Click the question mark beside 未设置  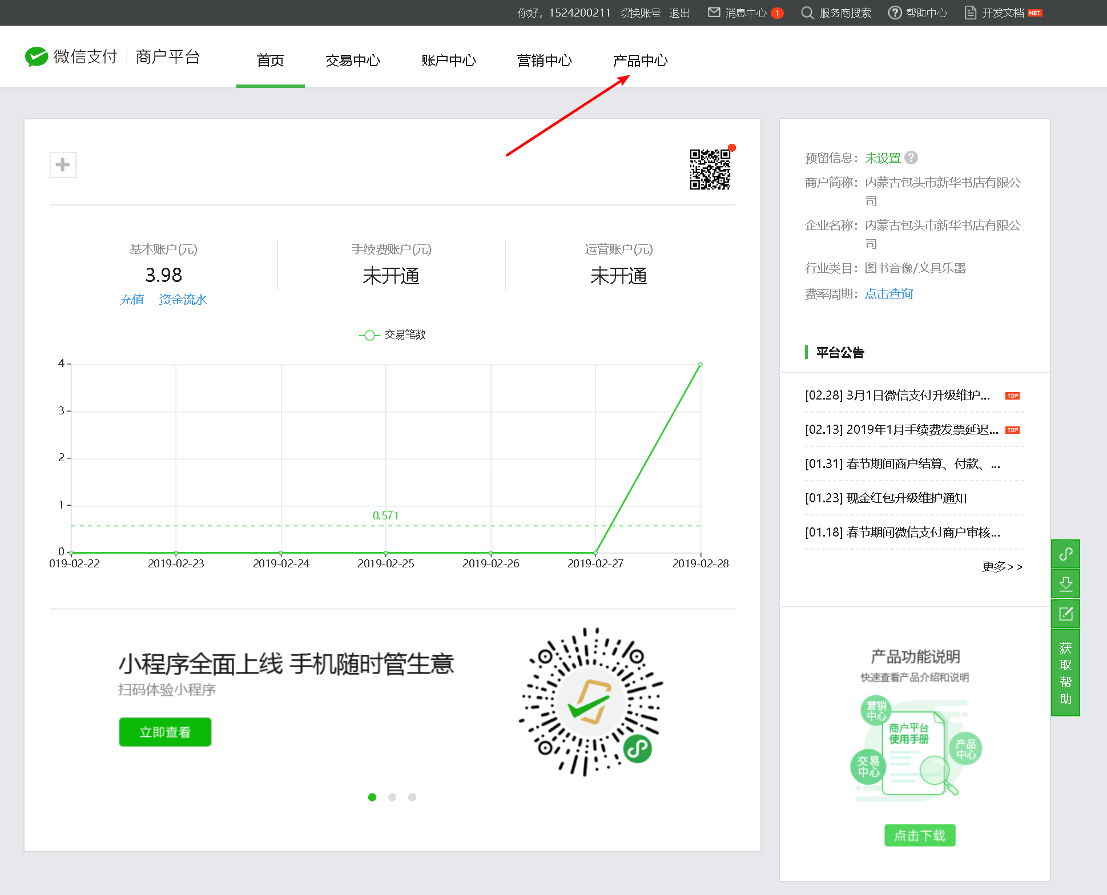pos(912,158)
